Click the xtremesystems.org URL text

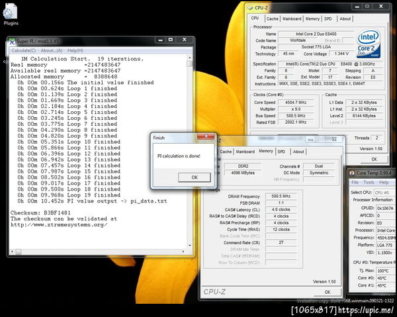click(x=59, y=224)
